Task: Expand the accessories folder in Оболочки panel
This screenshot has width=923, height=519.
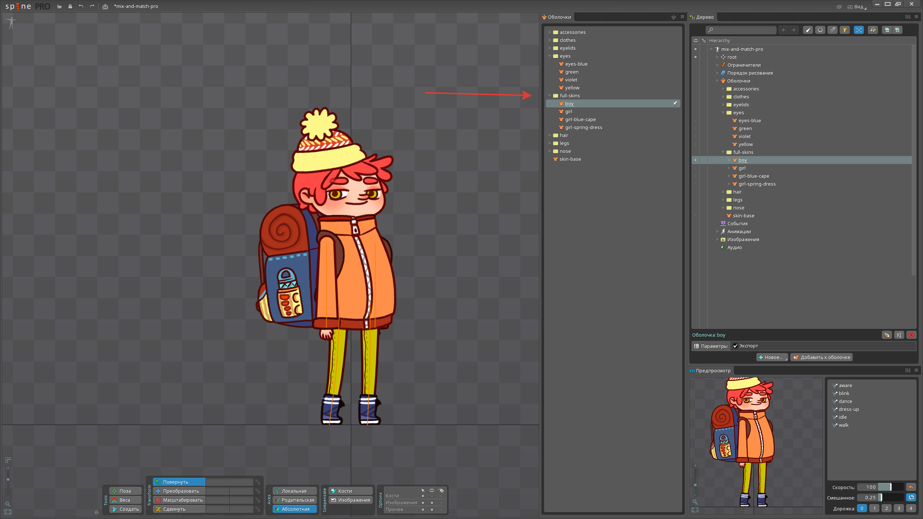Action: click(550, 32)
